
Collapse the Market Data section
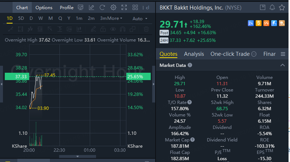pyautogui.click(x=282, y=65)
